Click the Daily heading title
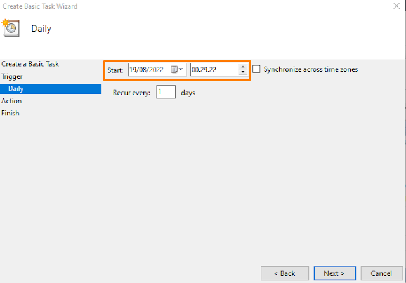This screenshot has width=406, height=283. pos(41,29)
